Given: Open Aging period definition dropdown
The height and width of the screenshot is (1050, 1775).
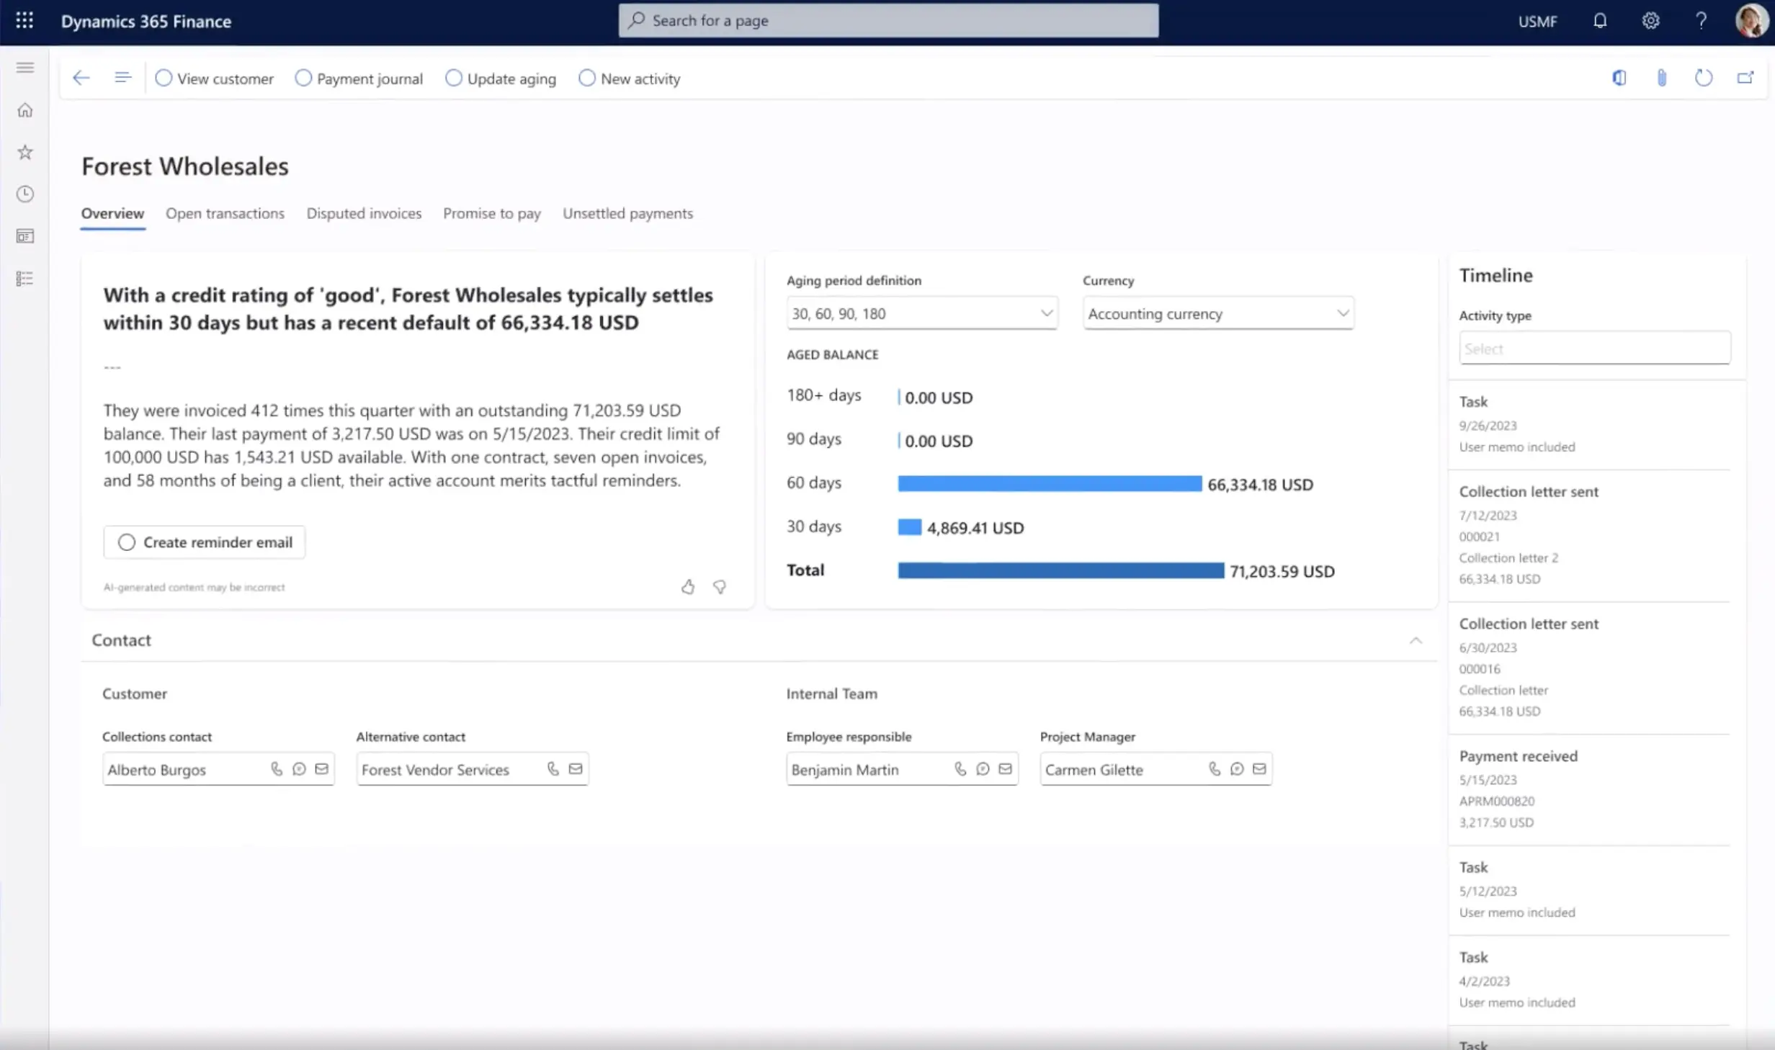Looking at the screenshot, I should pyautogui.click(x=922, y=313).
